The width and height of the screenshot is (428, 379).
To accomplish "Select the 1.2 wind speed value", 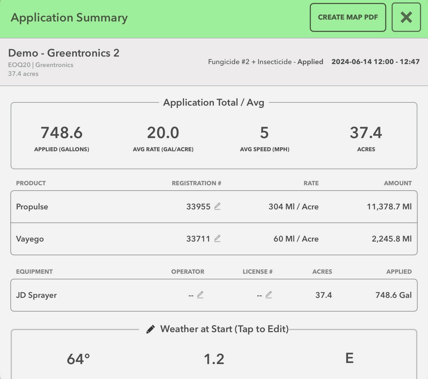I will click(214, 359).
